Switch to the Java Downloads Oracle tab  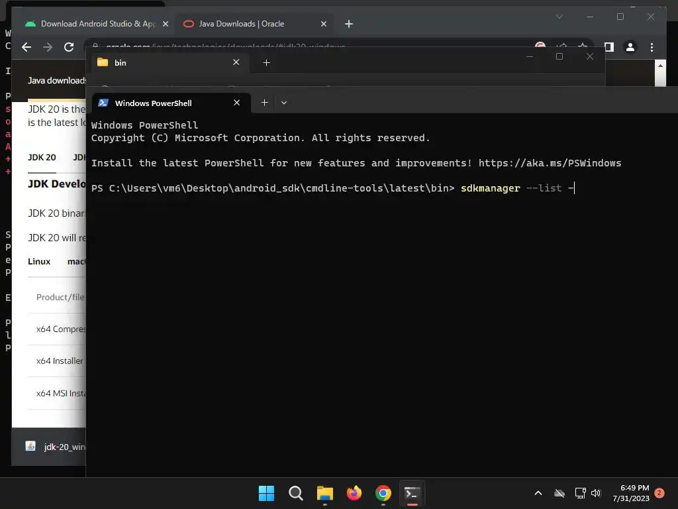tap(254, 24)
